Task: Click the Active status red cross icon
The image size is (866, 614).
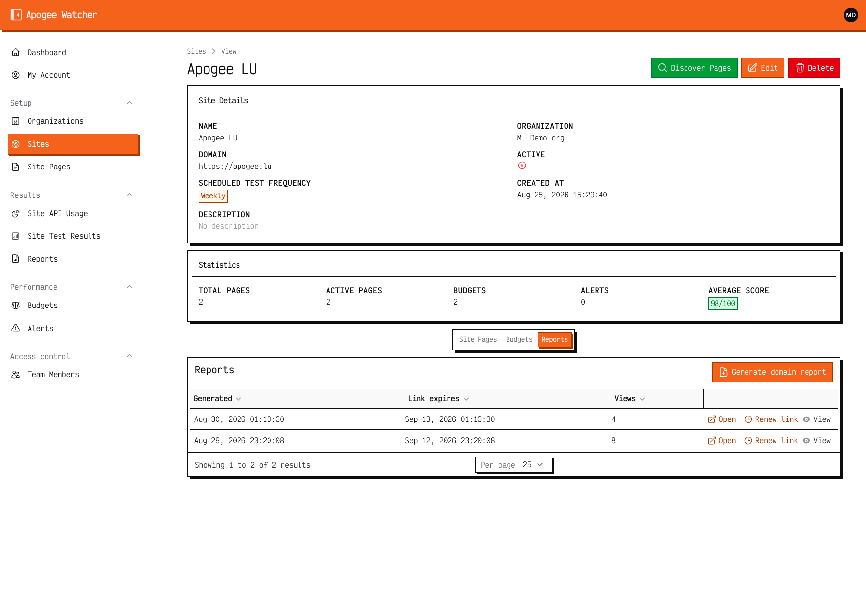Action: [x=522, y=166]
